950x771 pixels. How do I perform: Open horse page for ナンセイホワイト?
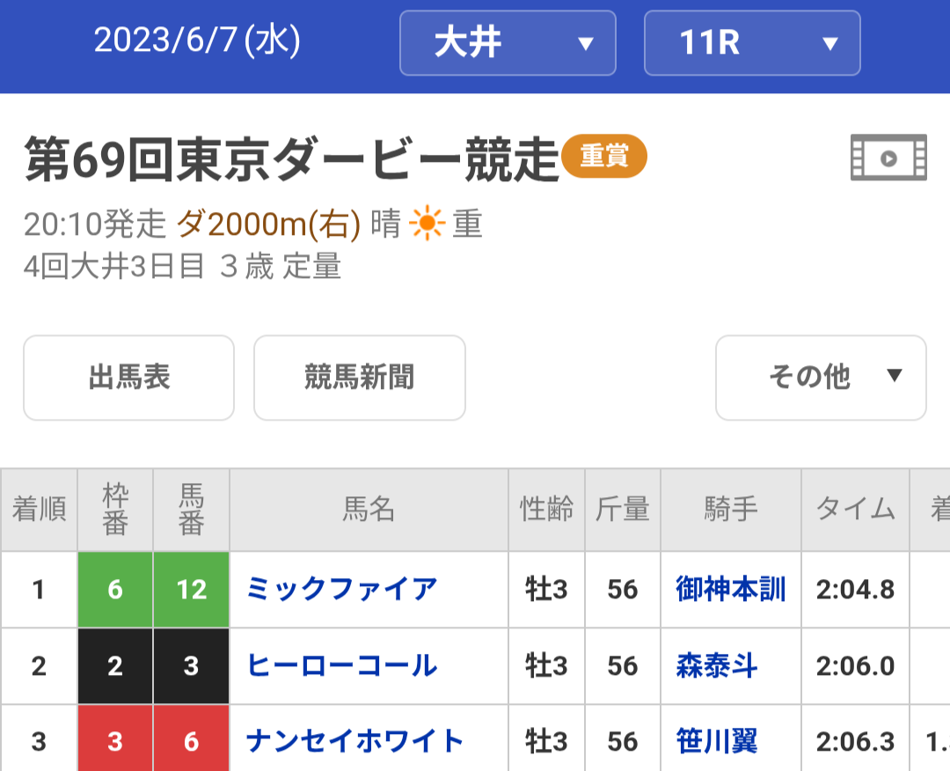[x=354, y=741]
